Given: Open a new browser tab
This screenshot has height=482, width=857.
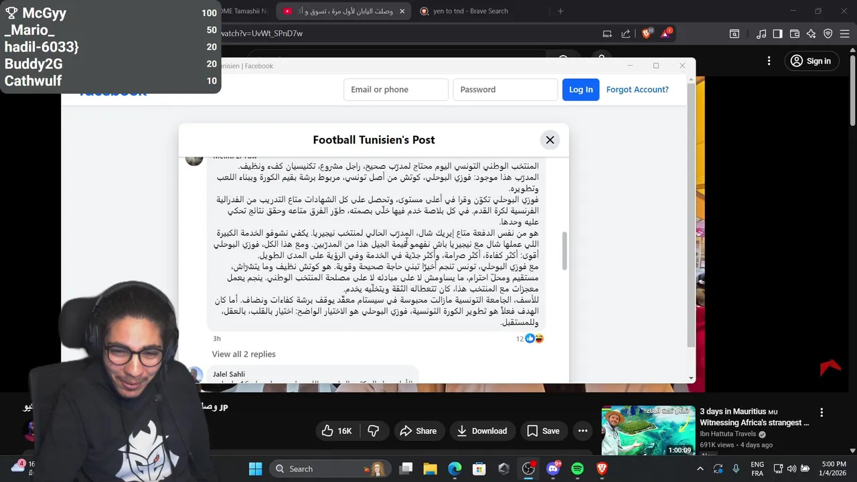Looking at the screenshot, I should coord(560,11).
